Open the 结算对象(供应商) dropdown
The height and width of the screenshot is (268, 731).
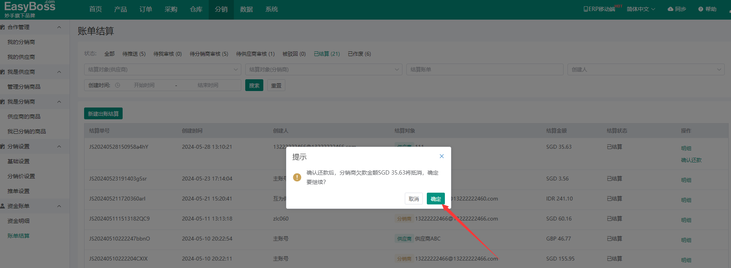coord(163,69)
